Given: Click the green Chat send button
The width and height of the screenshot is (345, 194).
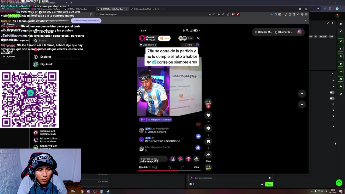Looking at the screenshot, I should [x=269, y=184].
